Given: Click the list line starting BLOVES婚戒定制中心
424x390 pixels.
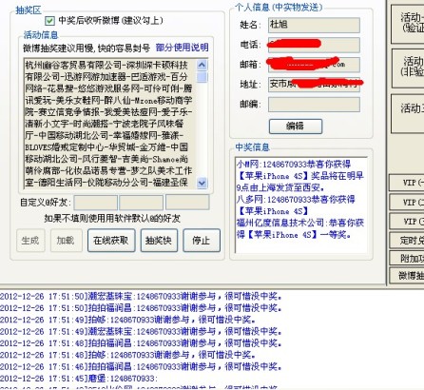Looking at the screenshot, I should [x=106, y=147].
